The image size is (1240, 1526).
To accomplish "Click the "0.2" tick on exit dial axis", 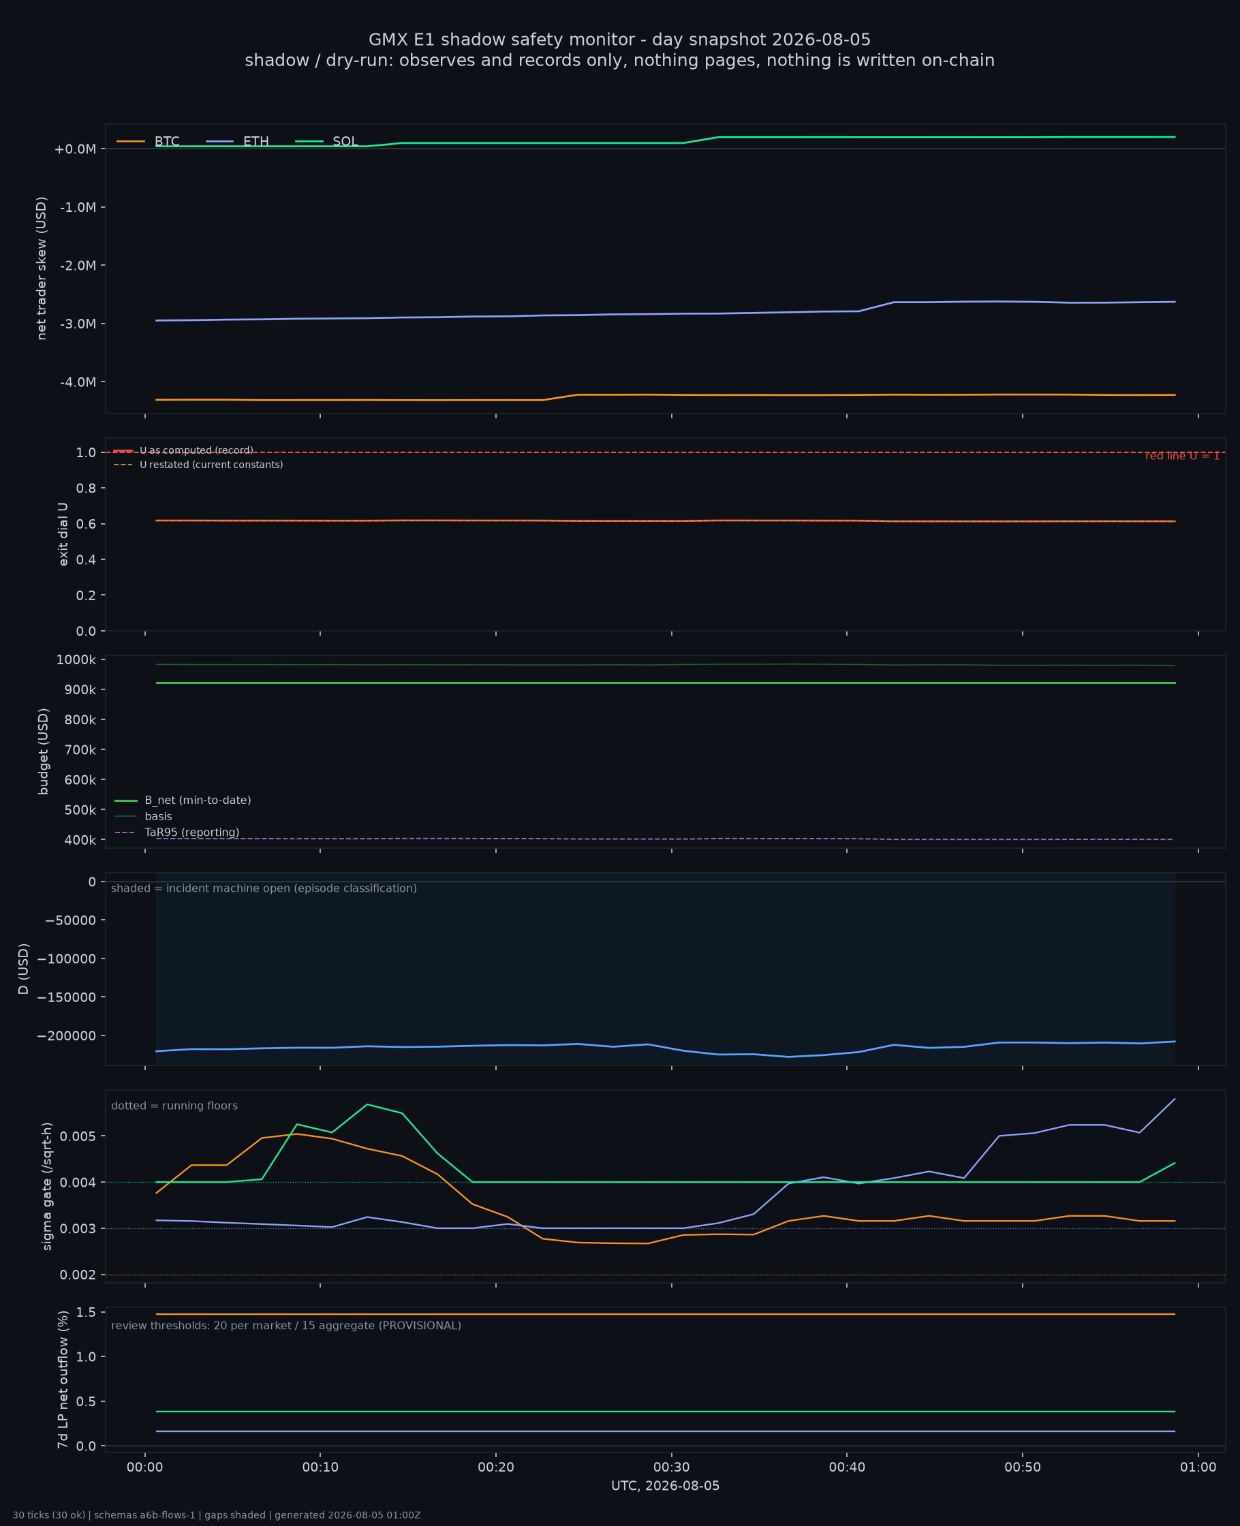I will (x=86, y=595).
